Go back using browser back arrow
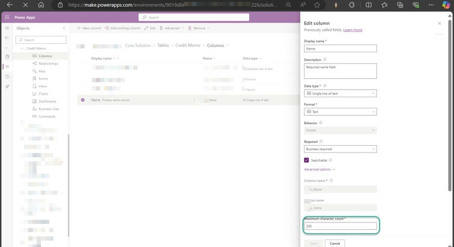The height and width of the screenshot is (247, 454). point(10,5)
